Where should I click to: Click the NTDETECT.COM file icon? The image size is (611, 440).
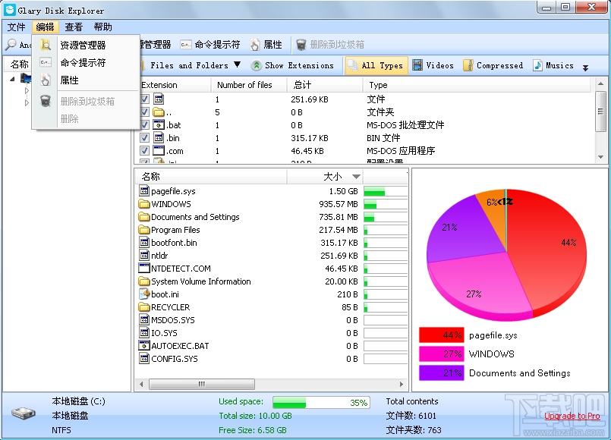[144, 268]
